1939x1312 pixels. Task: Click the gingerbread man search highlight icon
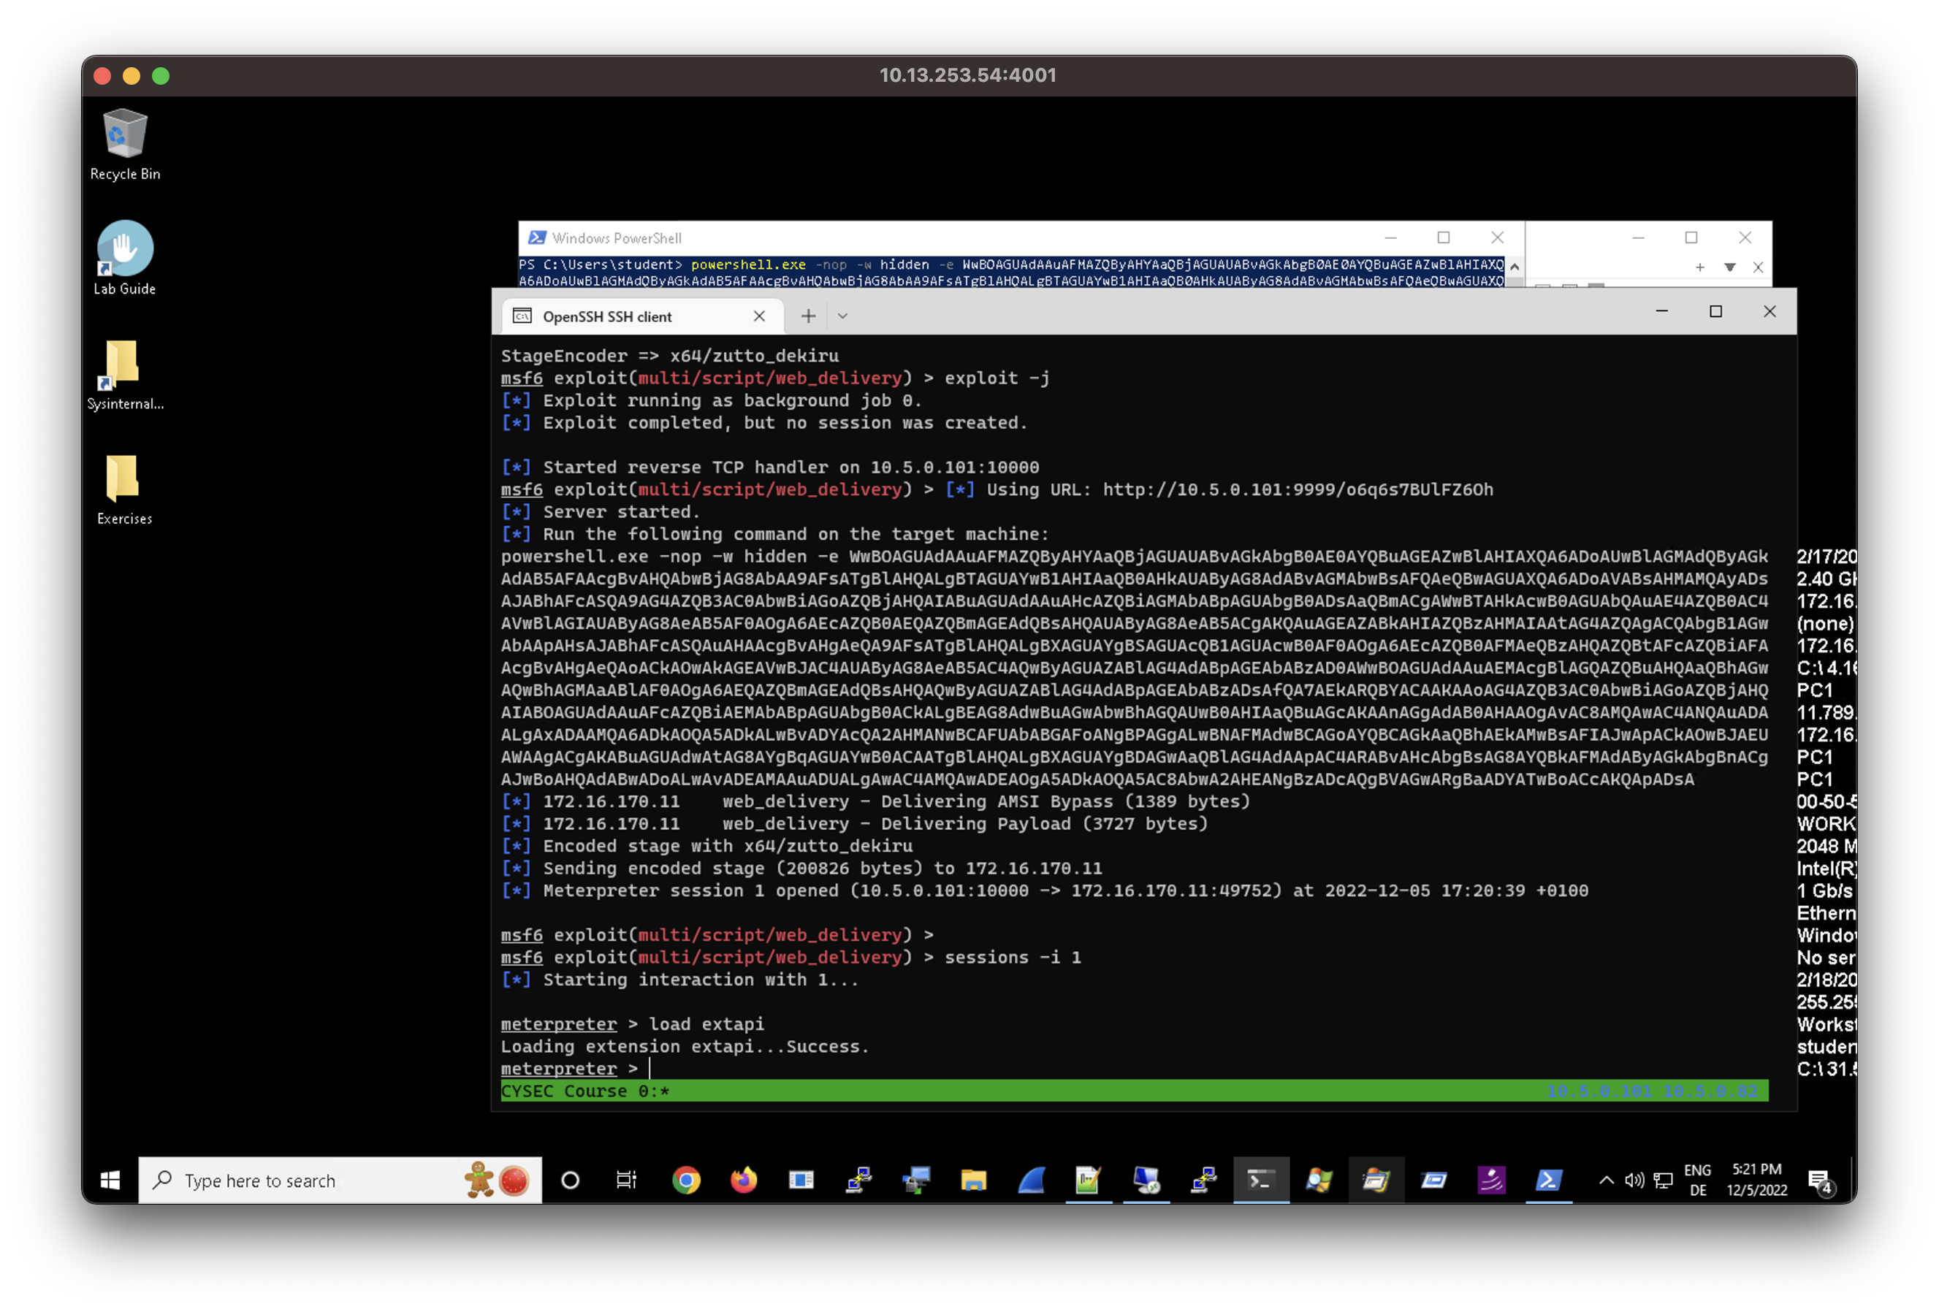pos(480,1181)
